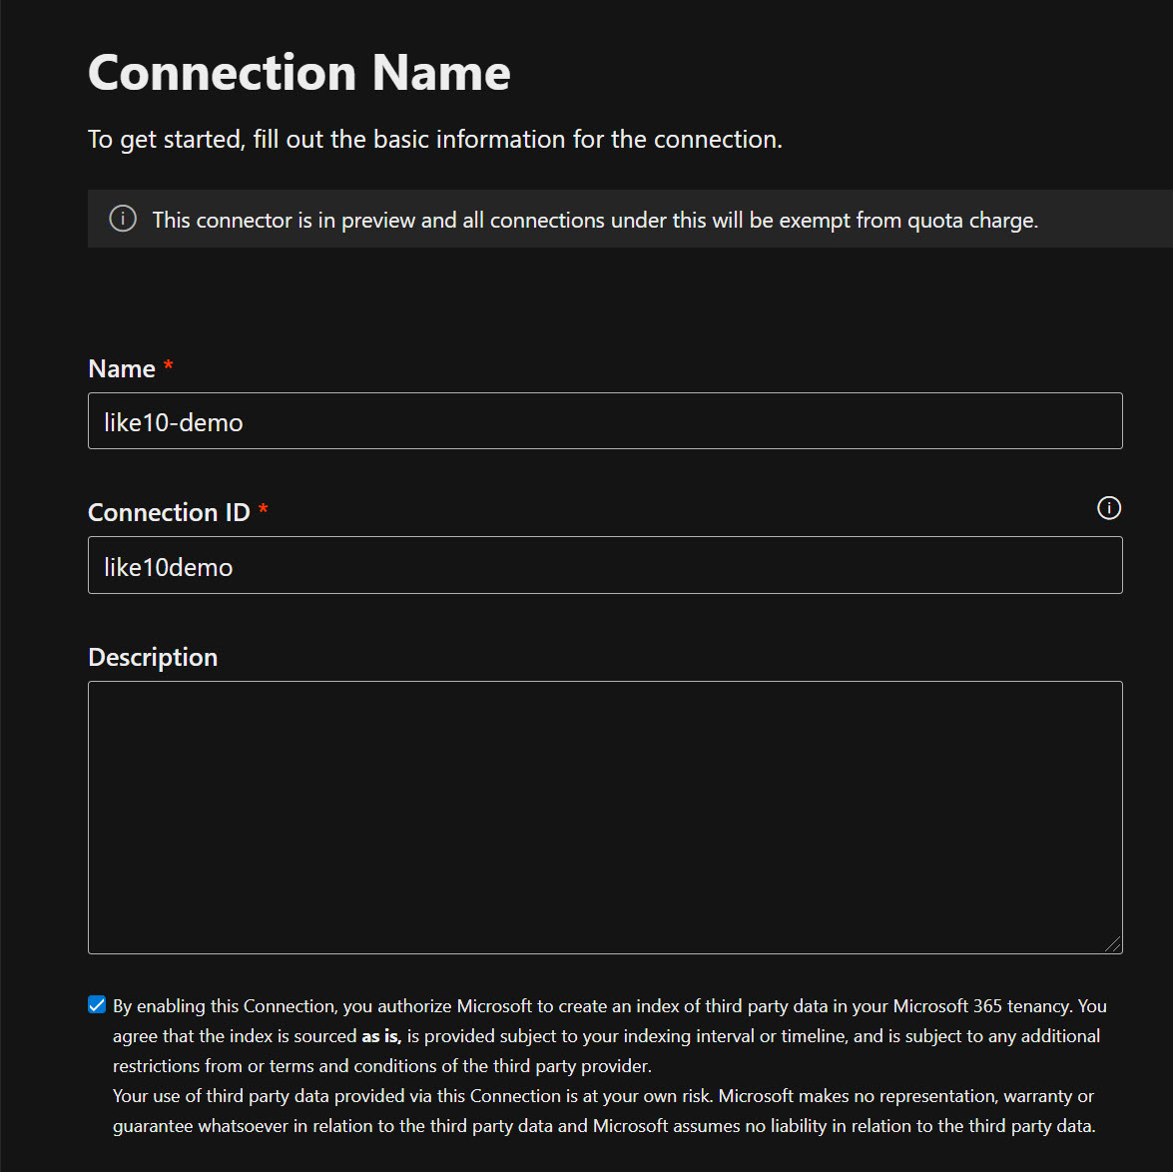Click the info icon in the preview banner
This screenshot has height=1172, width=1173.
(x=123, y=219)
